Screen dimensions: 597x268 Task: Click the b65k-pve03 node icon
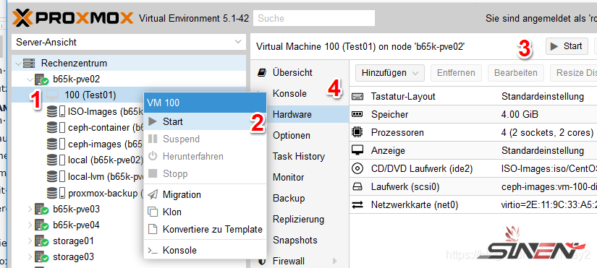pos(41,209)
